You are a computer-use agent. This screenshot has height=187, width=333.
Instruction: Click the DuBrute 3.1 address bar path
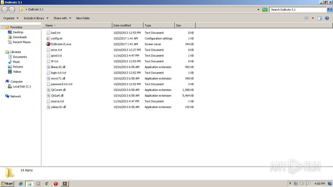[x=36, y=9]
